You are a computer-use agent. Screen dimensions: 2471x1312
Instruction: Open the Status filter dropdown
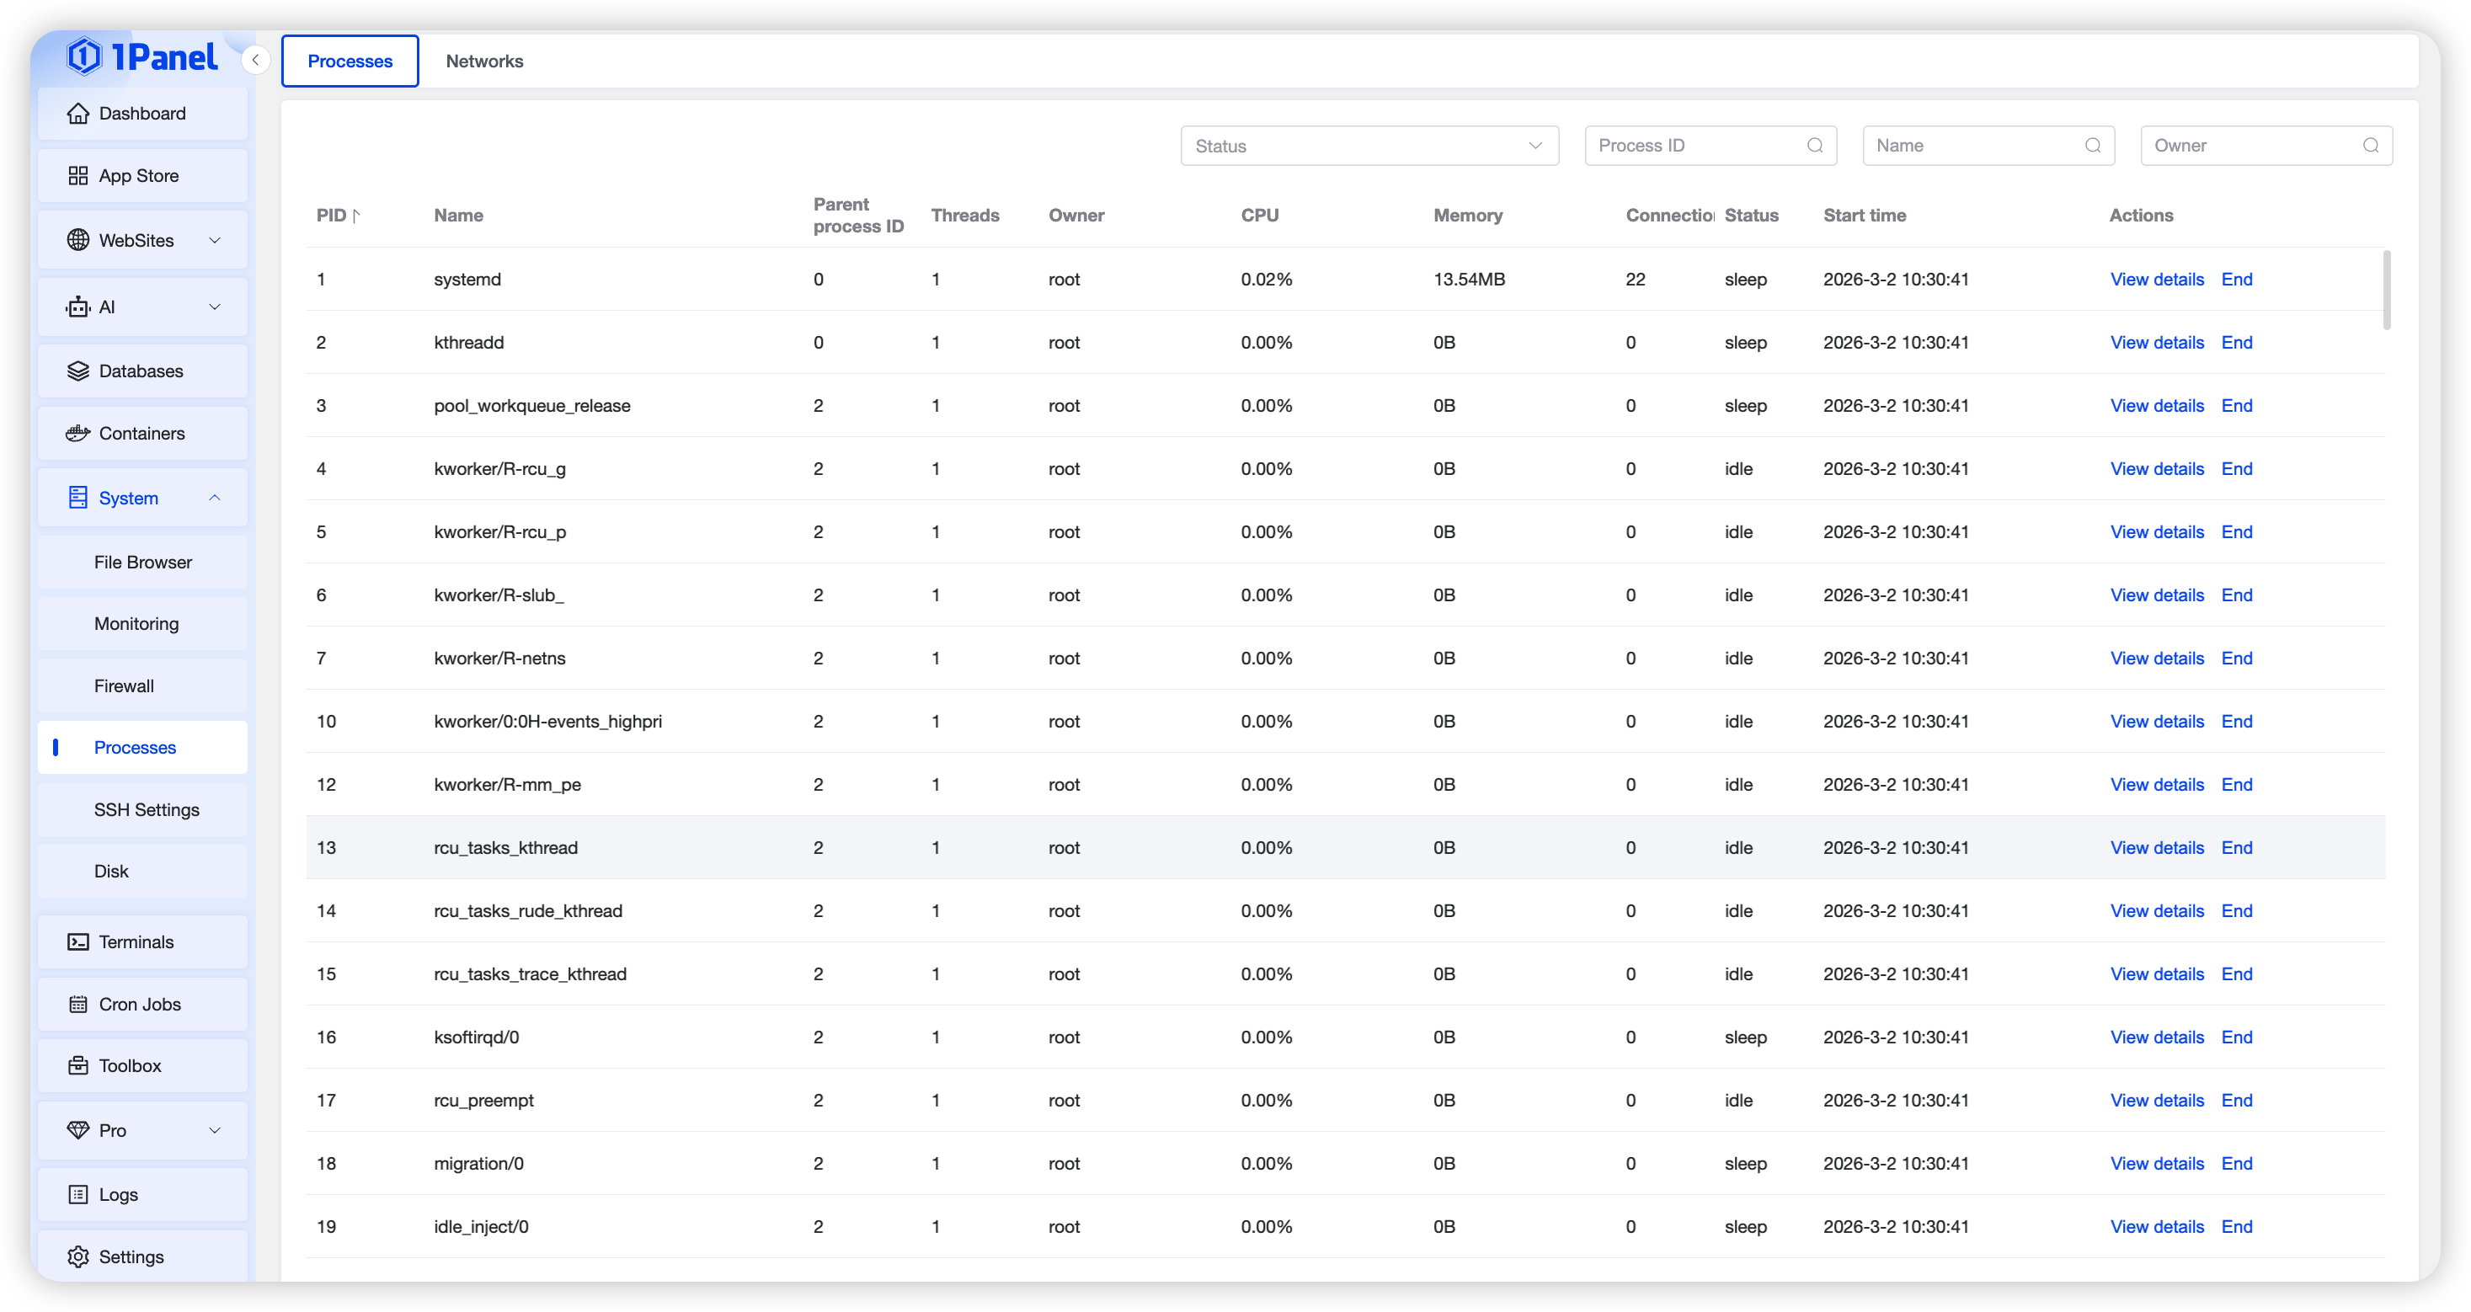tap(1369, 146)
